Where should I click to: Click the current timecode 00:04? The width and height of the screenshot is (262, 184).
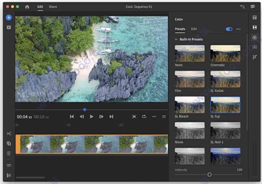tap(24, 117)
